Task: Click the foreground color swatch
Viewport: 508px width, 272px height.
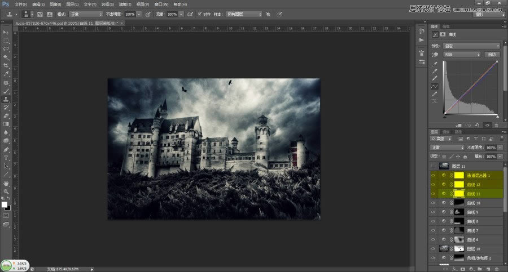Action: click(5, 204)
